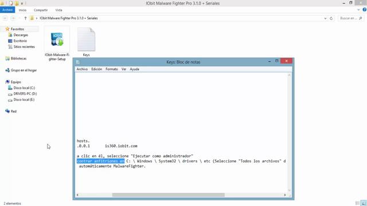This screenshot has height=206, width=367.
Task: Select the Keys text file icon
Action: [86, 39]
